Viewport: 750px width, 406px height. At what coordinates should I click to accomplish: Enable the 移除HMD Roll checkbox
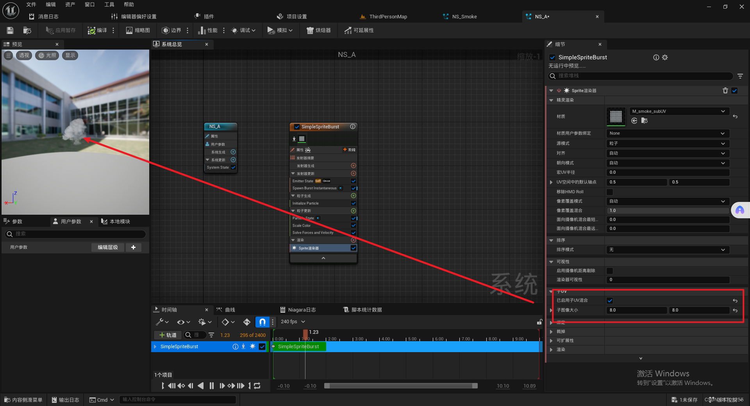[610, 192]
